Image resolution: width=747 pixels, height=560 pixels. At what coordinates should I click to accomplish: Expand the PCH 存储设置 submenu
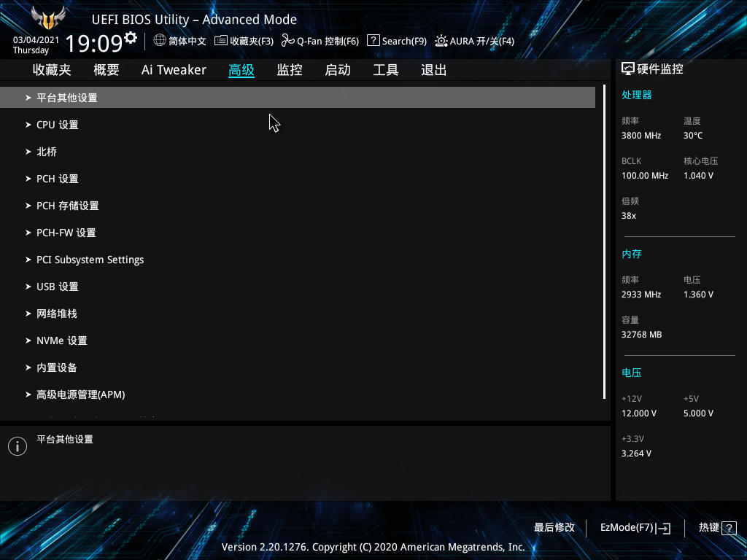click(x=67, y=206)
